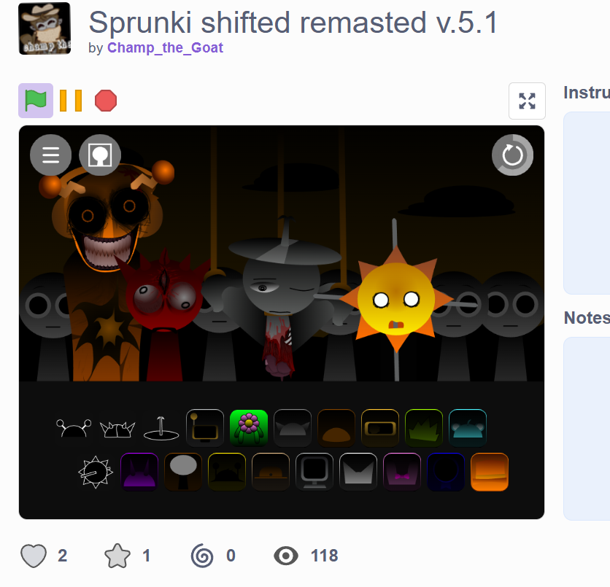610x587 pixels.
Task: View remixes via the spiral icon
Action: tap(202, 556)
